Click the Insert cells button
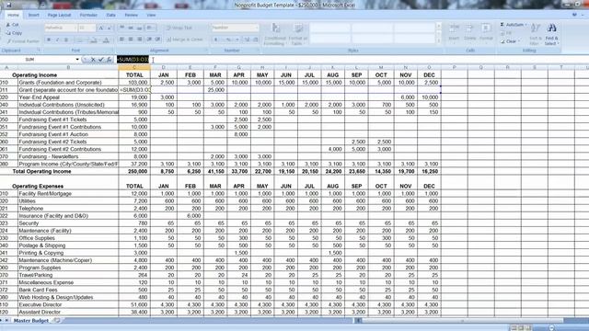The image size is (589, 331). pyautogui.click(x=454, y=33)
